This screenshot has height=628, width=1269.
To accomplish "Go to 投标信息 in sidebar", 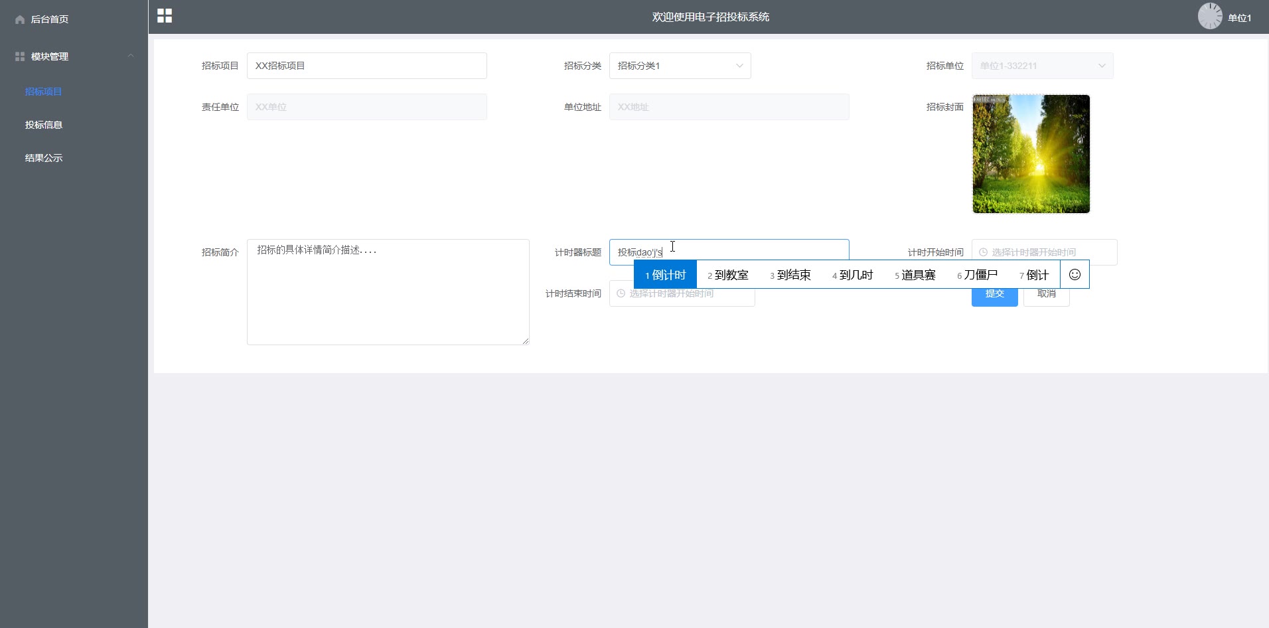I will coord(44,125).
